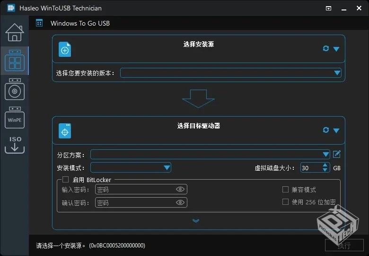
Task: Click the edit partition scheme icon
Action: coord(337,154)
